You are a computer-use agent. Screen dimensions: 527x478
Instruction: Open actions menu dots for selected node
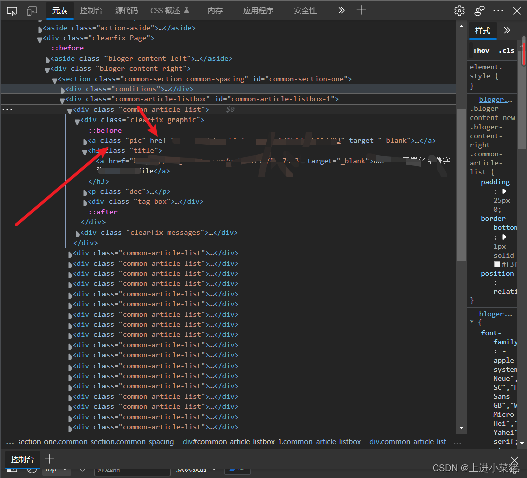(7, 109)
